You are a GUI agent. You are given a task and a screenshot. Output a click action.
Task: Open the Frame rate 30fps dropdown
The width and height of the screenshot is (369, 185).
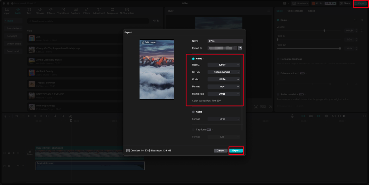[223, 94]
